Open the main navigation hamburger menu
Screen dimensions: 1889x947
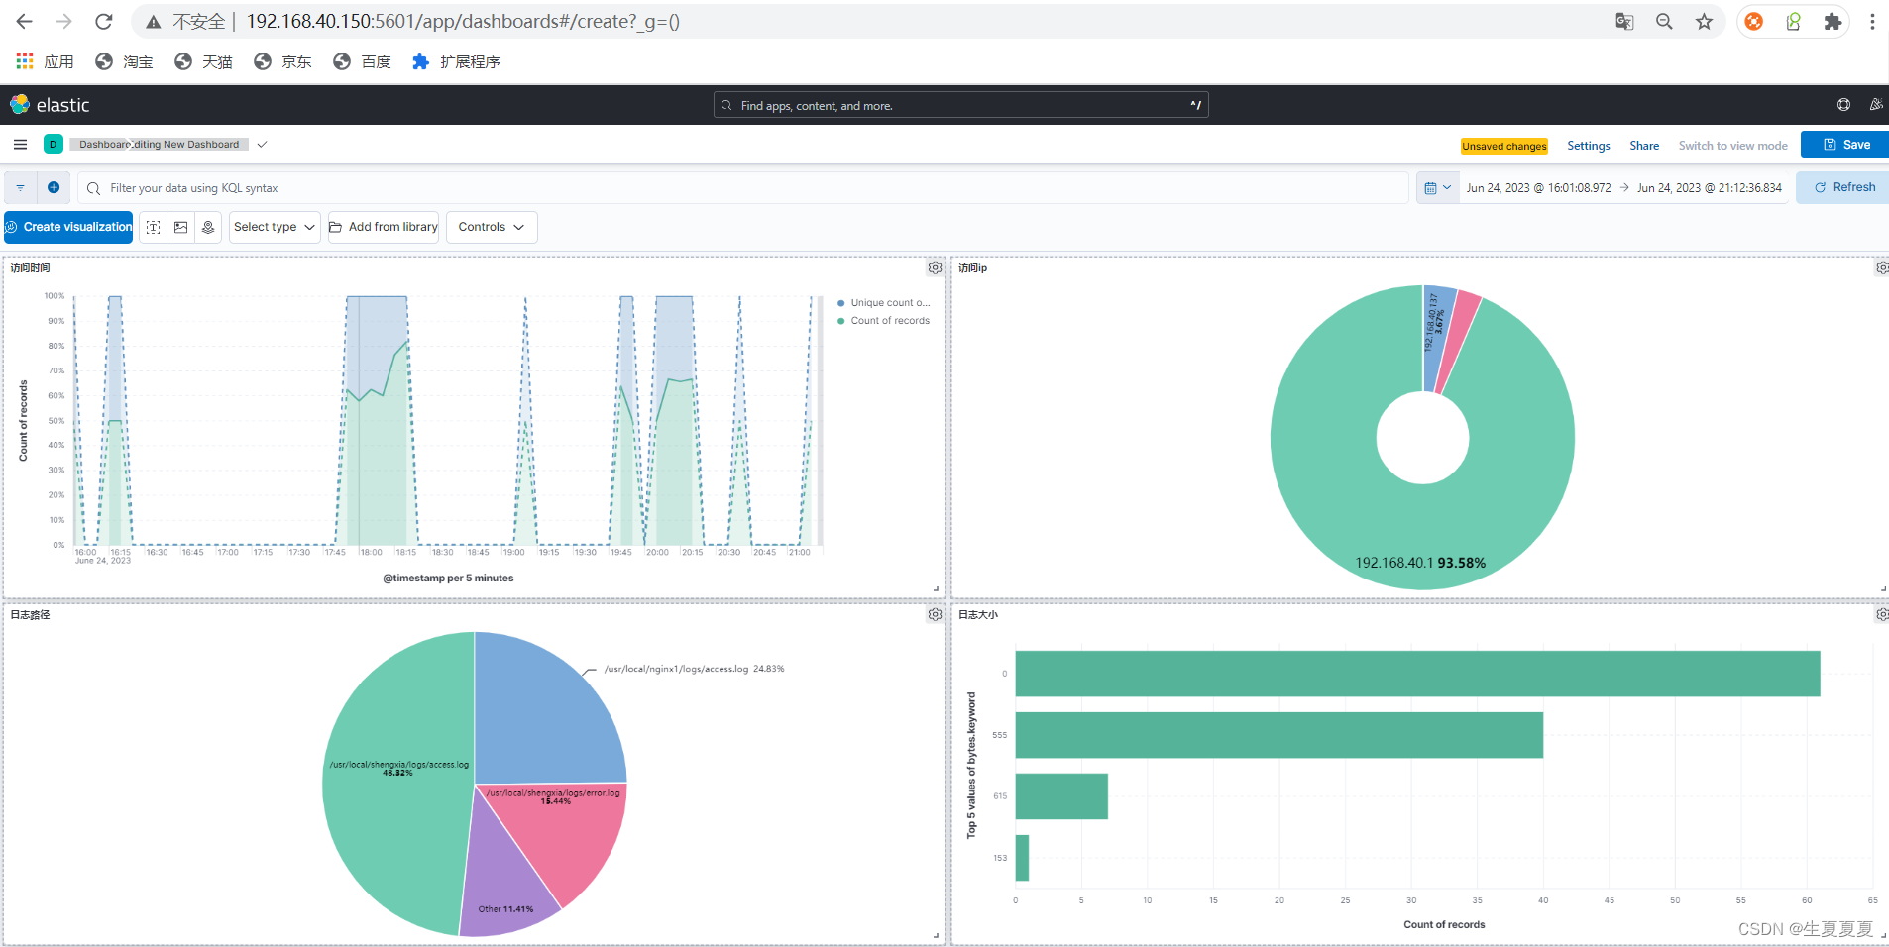point(20,145)
